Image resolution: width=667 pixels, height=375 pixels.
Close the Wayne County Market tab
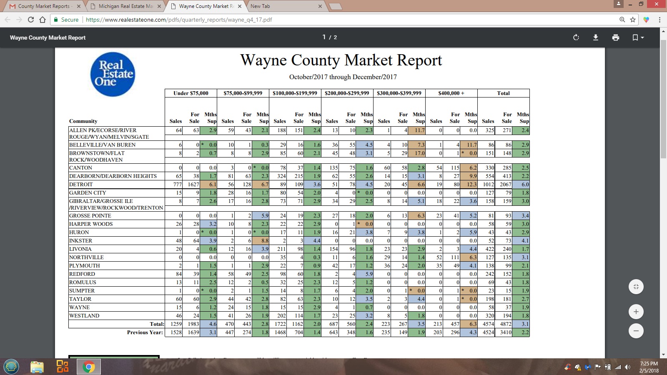tap(239, 6)
